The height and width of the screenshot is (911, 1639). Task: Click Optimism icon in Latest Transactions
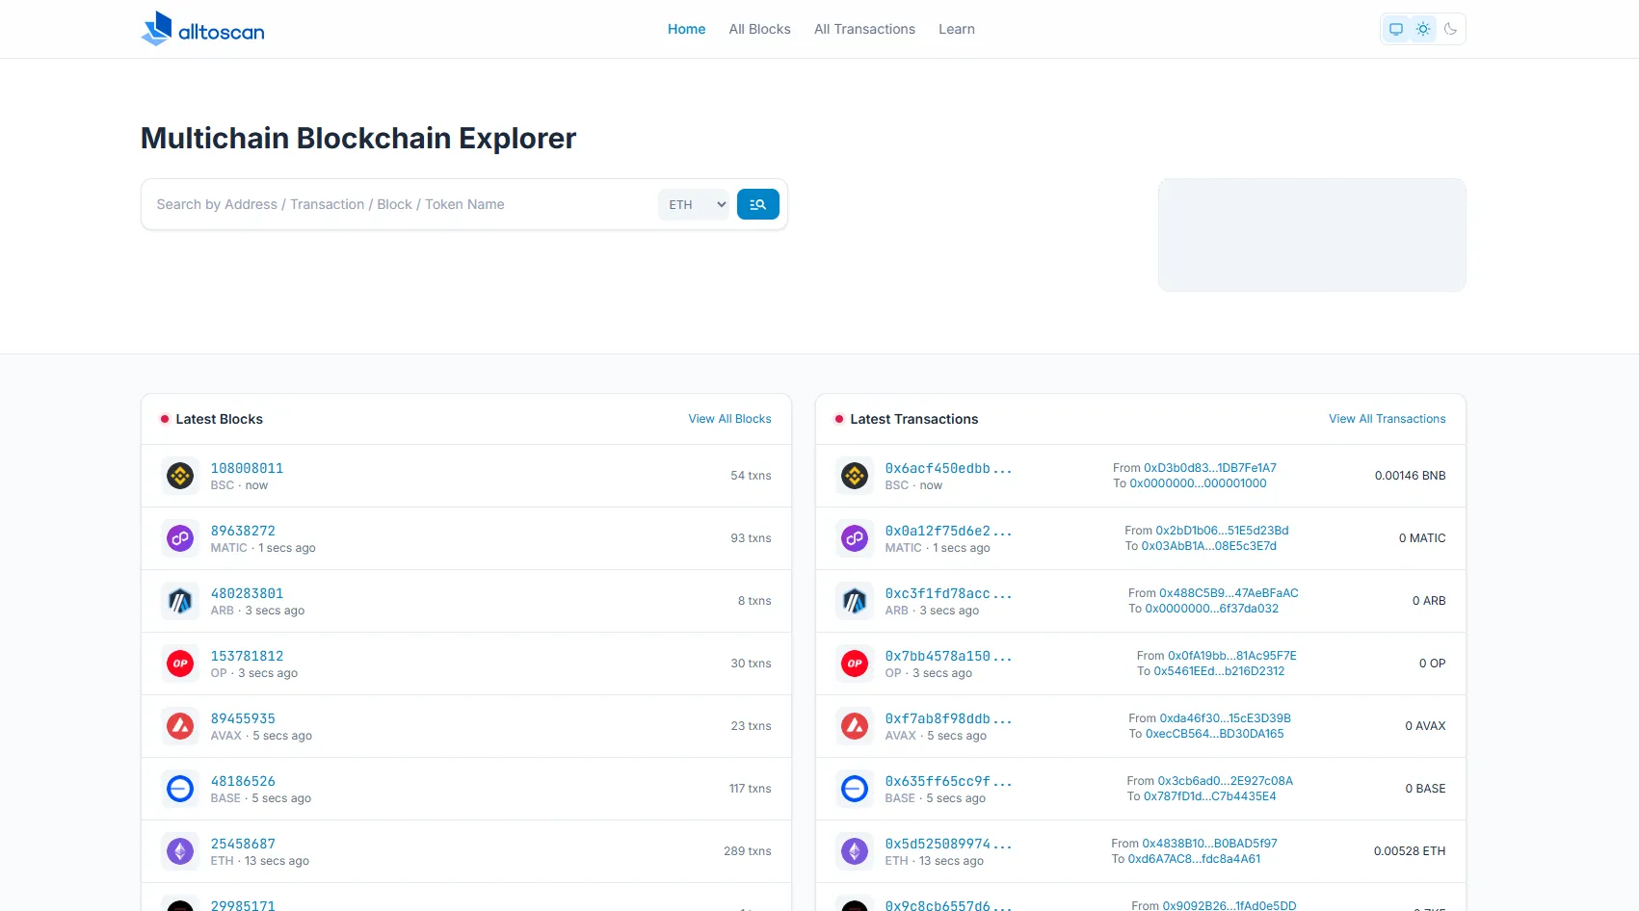[x=855, y=664]
